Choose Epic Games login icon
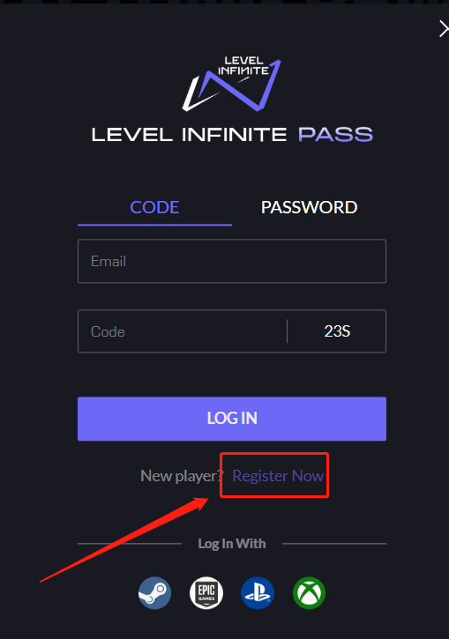The width and height of the screenshot is (449, 639). coord(206,592)
